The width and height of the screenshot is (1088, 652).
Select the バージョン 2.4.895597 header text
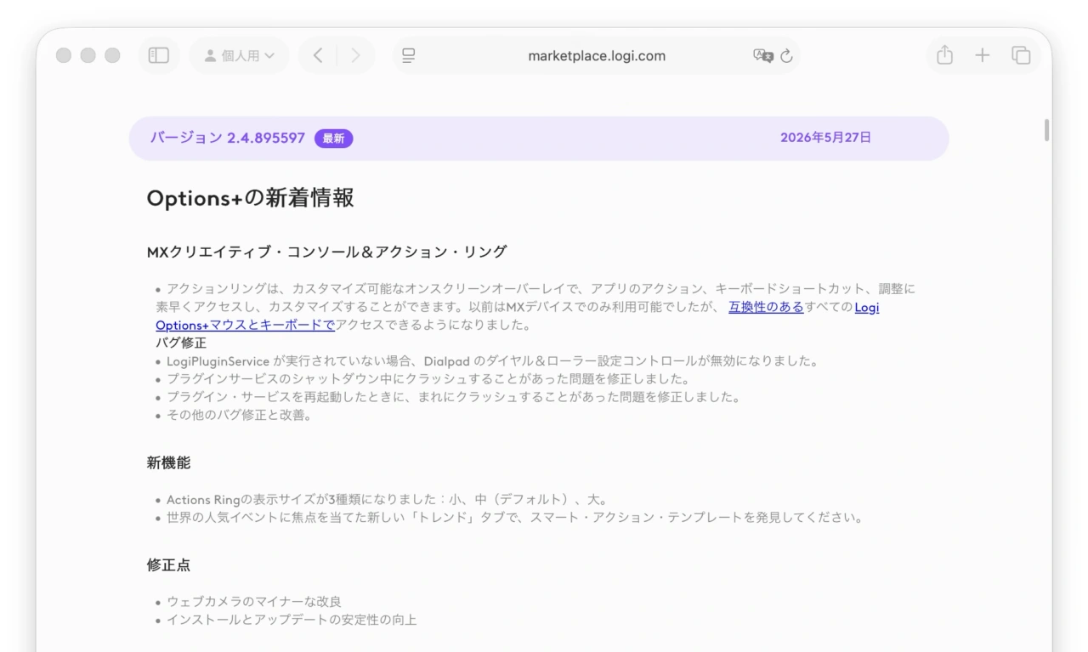tap(228, 138)
